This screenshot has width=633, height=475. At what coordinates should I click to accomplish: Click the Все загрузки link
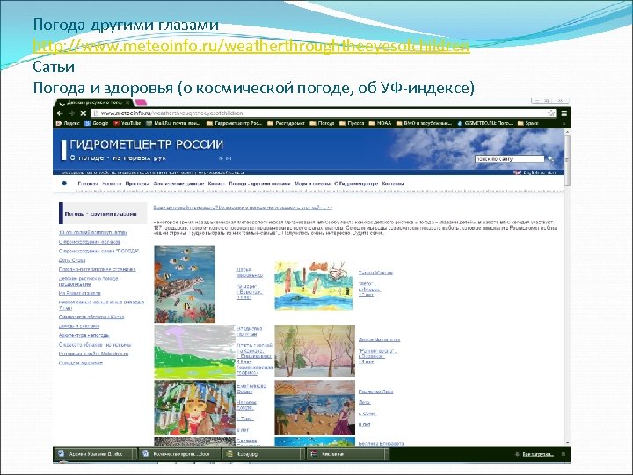[x=538, y=454]
